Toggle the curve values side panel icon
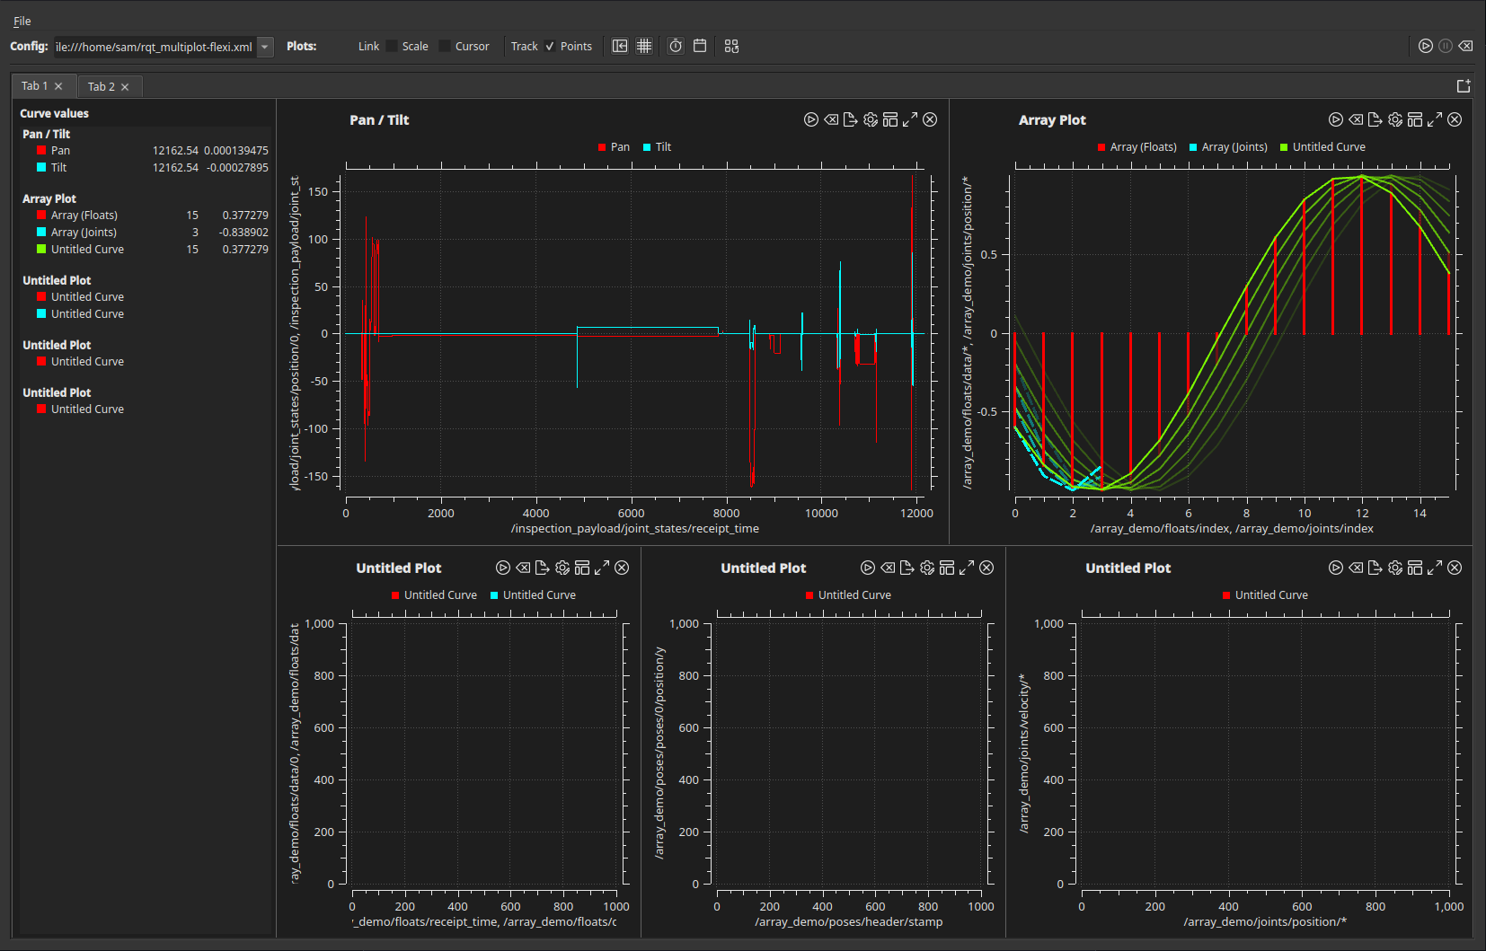Screen dimensions: 1486x951 (x=620, y=46)
